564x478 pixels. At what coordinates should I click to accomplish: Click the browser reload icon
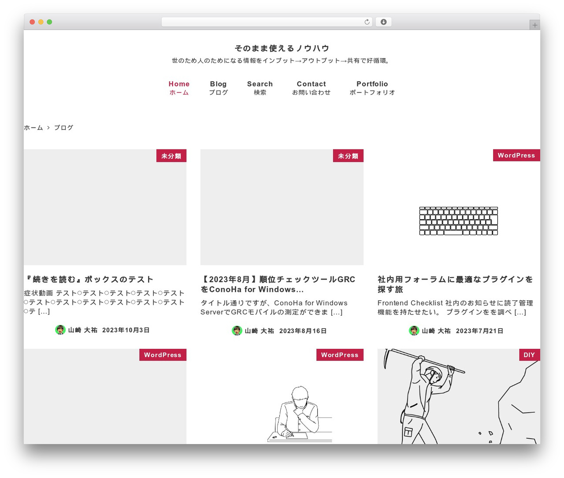point(367,22)
